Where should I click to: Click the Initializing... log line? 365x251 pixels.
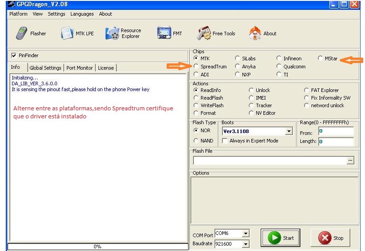tap(25, 78)
